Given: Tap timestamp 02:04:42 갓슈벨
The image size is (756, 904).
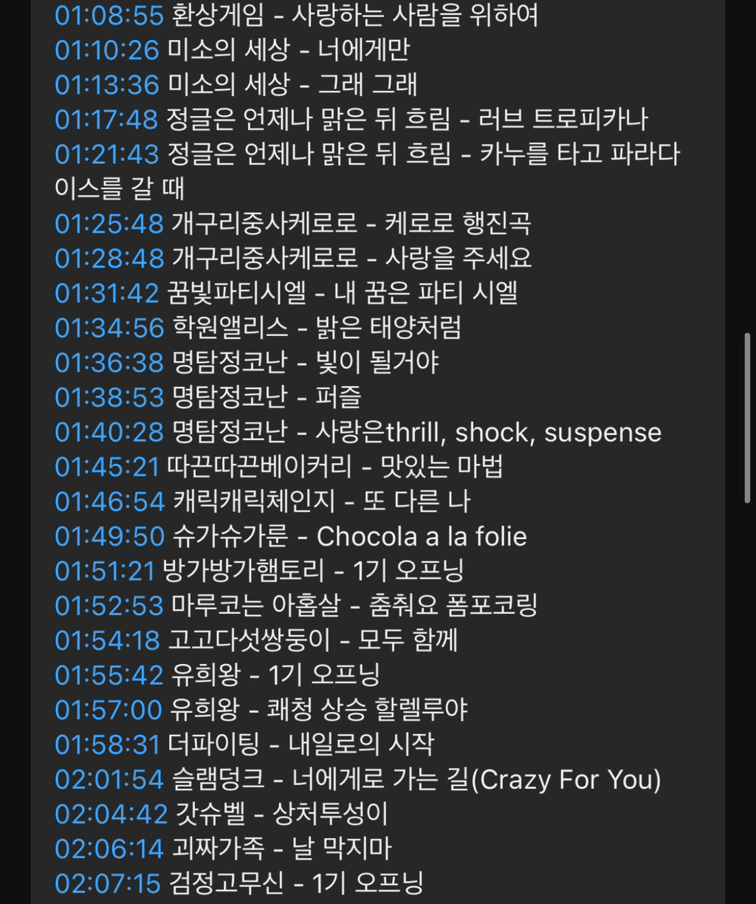Looking at the screenshot, I should click(x=111, y=814).
